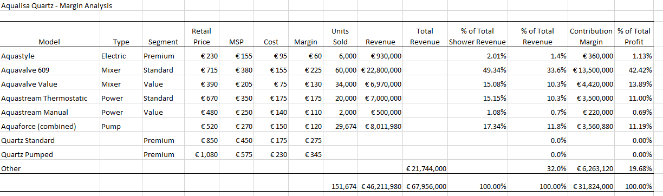
Task: Click the Model column header
Action: (49, 42)
